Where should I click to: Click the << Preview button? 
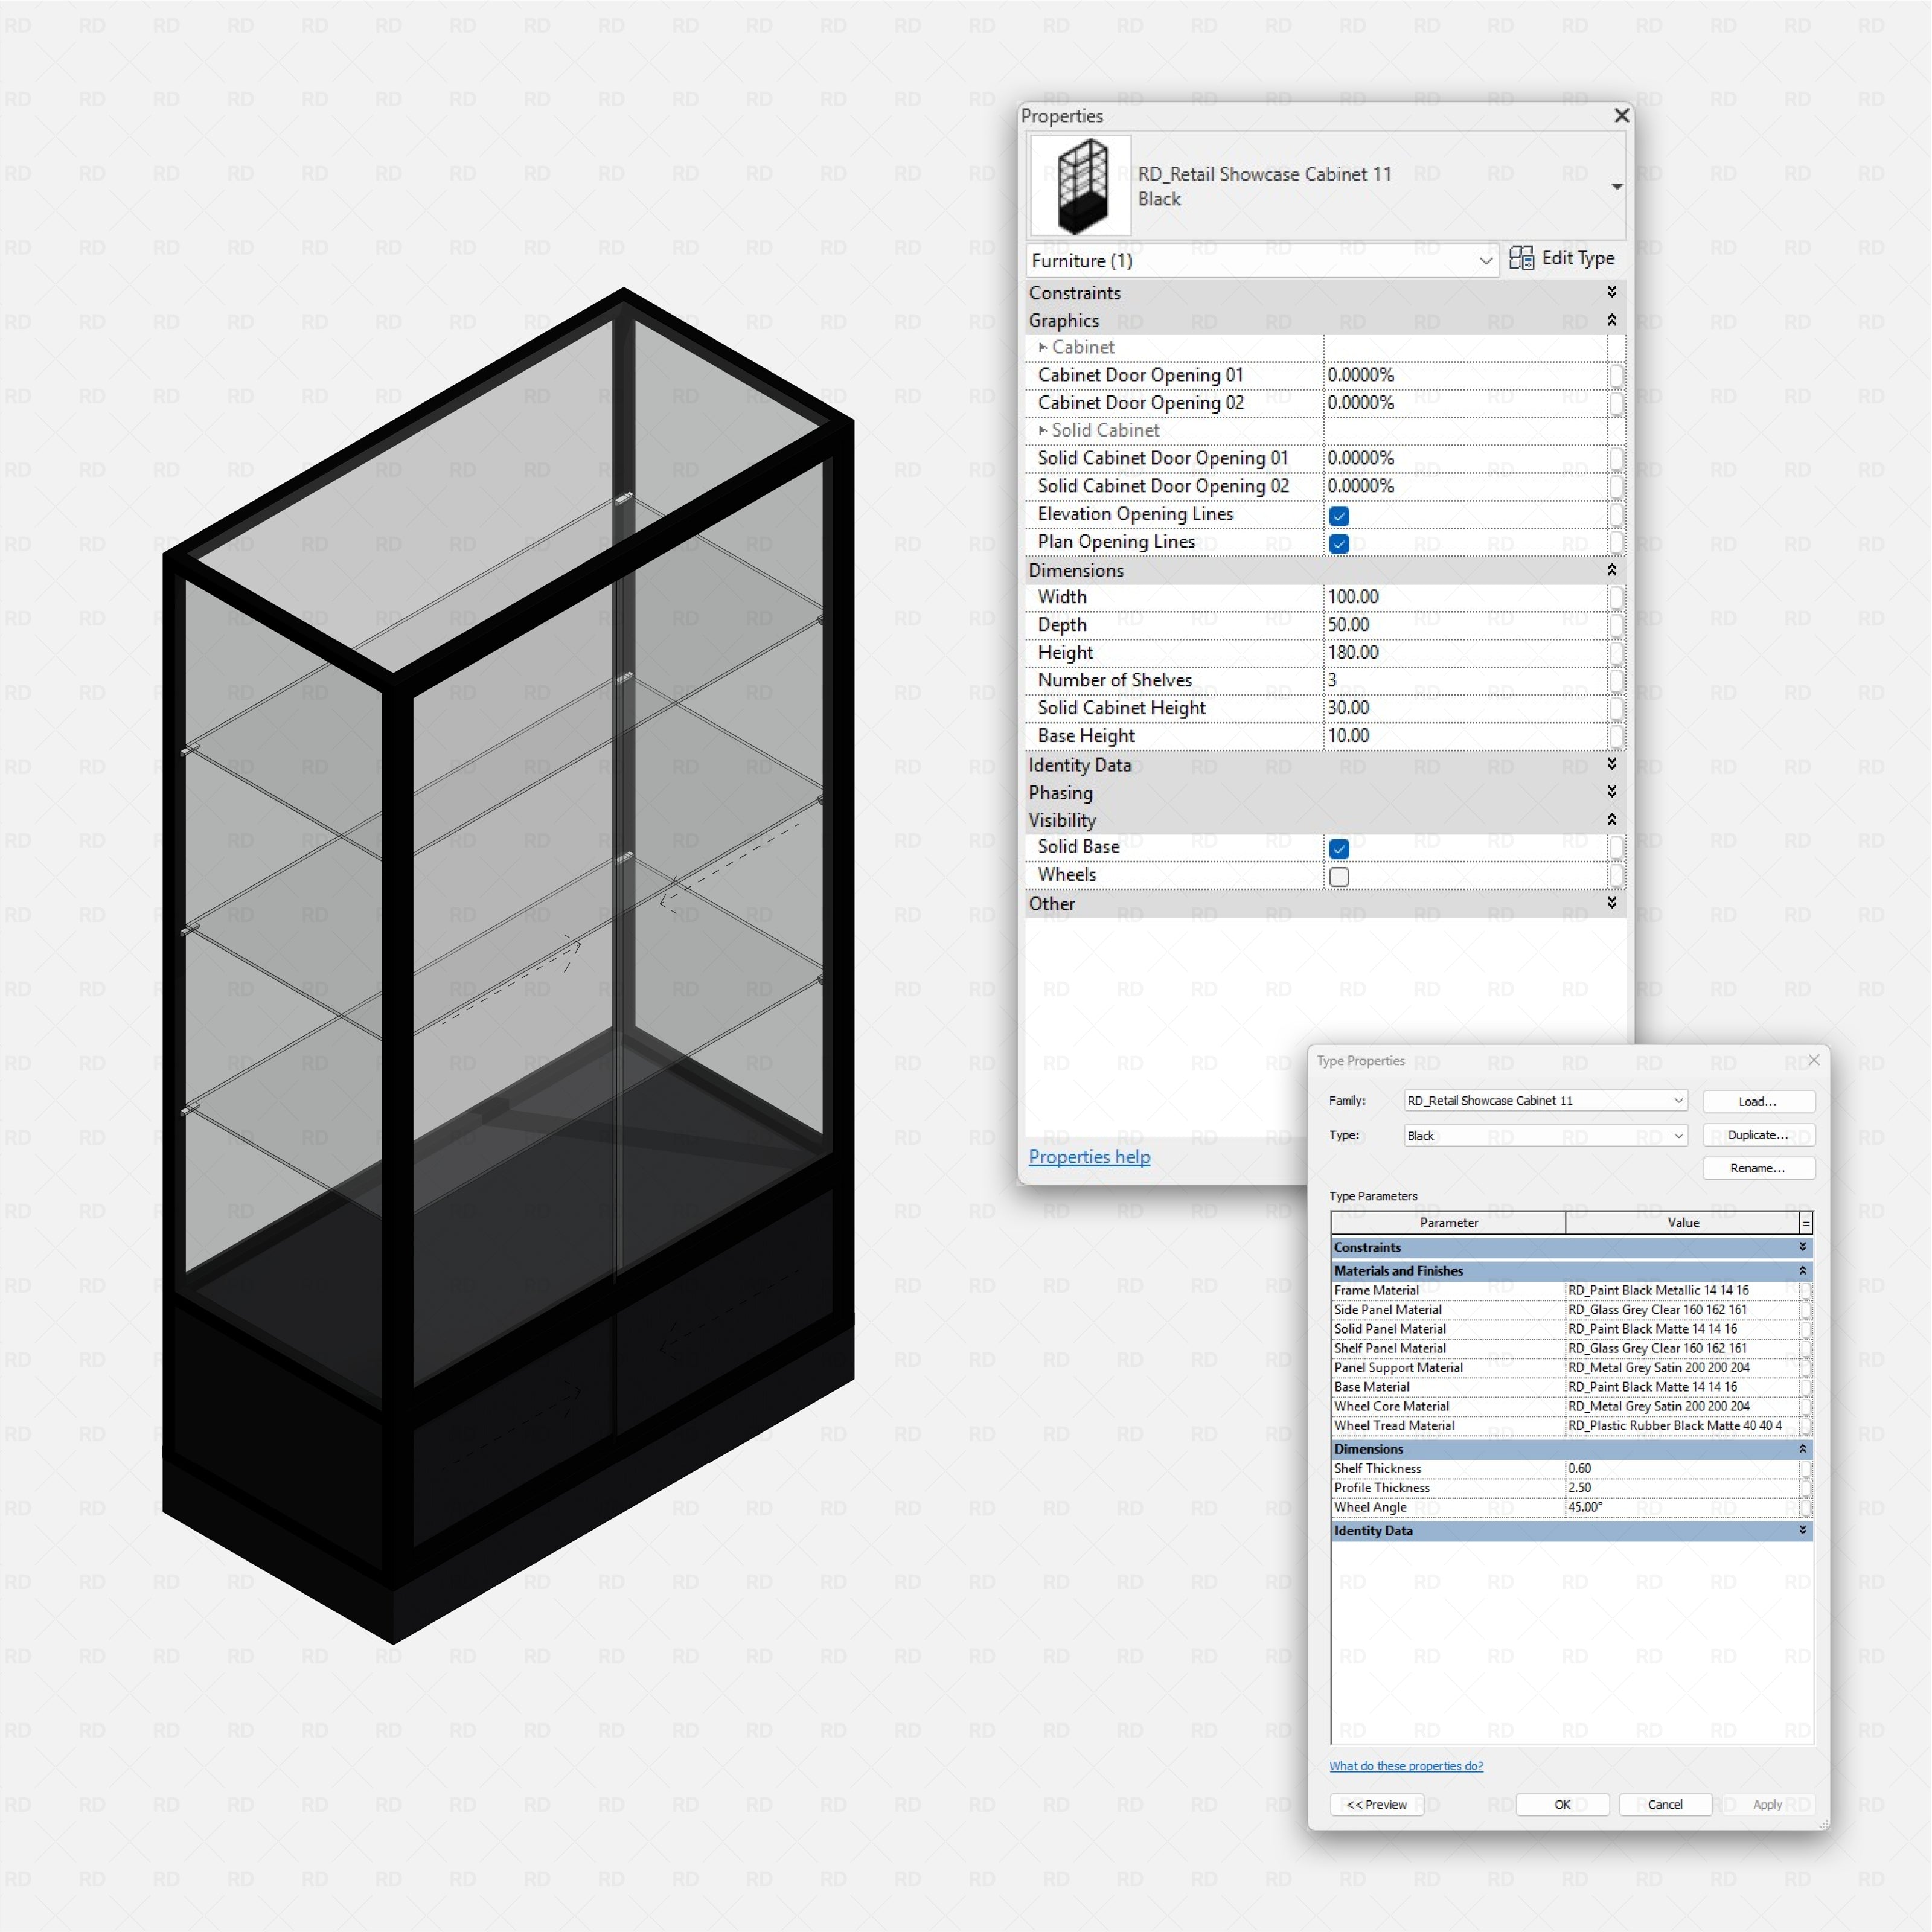click(1377, 1804)
